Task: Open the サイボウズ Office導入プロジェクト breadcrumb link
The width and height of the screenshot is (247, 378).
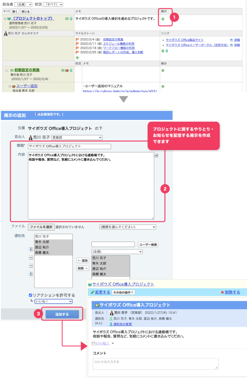Action: point(123,284)
